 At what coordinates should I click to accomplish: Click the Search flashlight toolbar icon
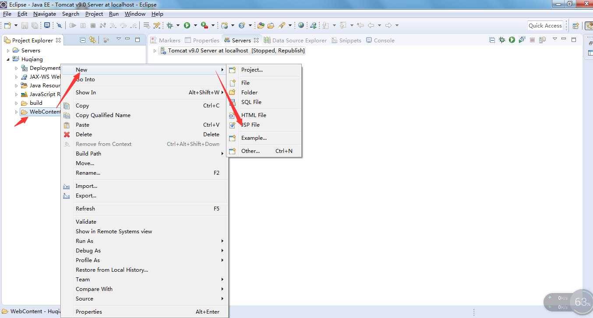point(282,25)
